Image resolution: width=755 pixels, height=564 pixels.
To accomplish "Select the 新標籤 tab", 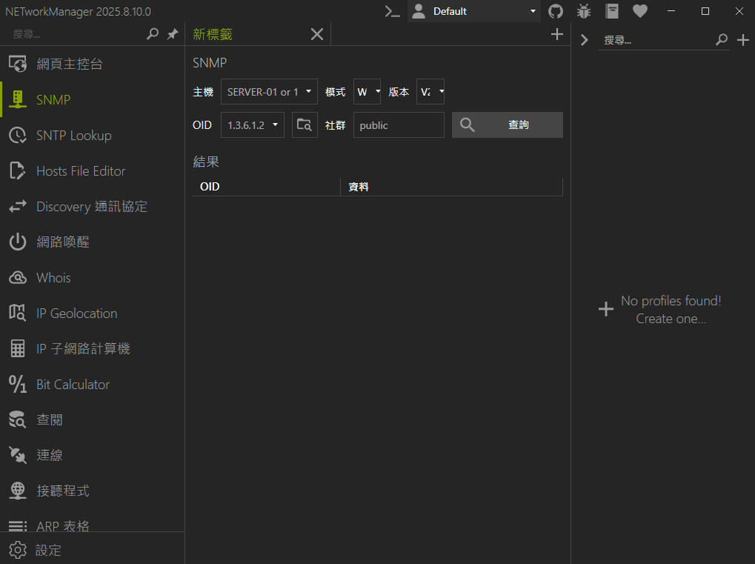I will pyautogui.click(x=213, y=34).
